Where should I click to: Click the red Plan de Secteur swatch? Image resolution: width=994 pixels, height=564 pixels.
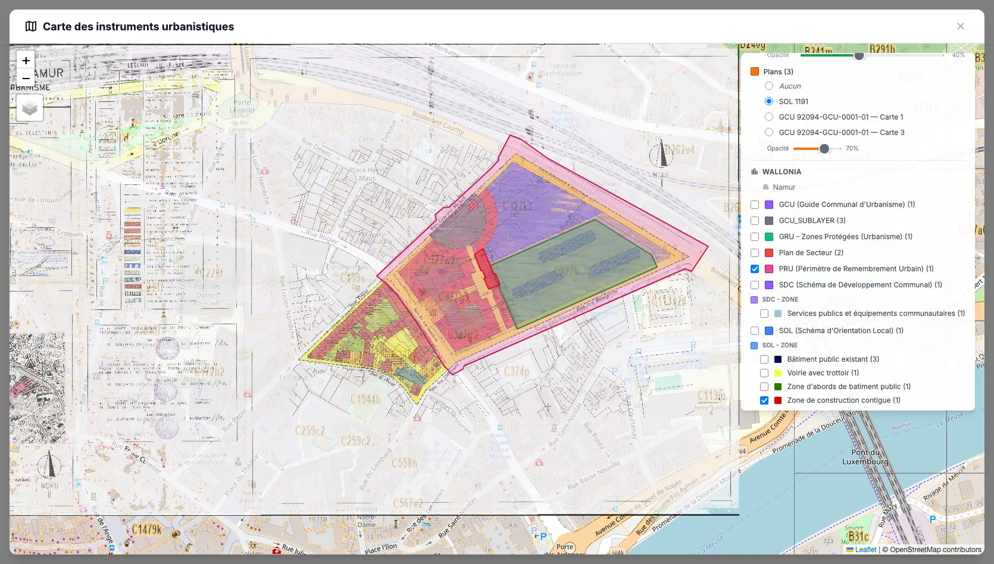[769, 253]
